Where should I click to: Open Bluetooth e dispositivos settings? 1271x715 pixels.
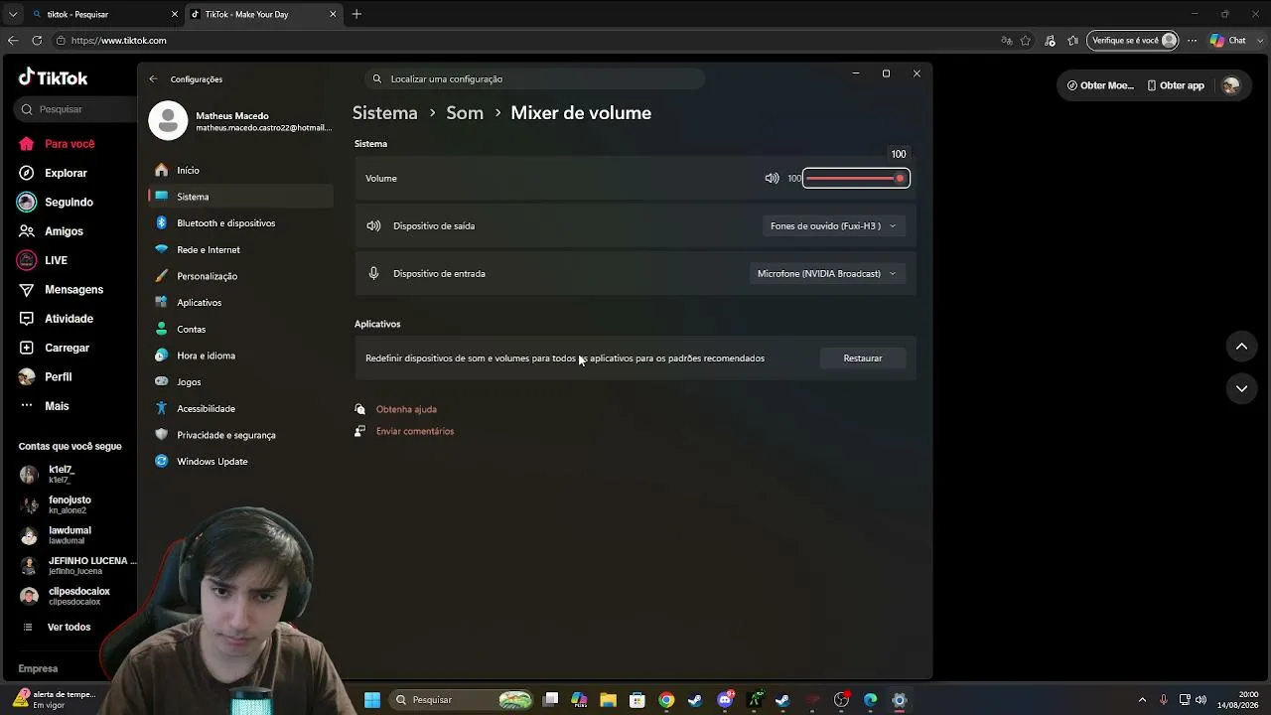click(x=225, y=223)
